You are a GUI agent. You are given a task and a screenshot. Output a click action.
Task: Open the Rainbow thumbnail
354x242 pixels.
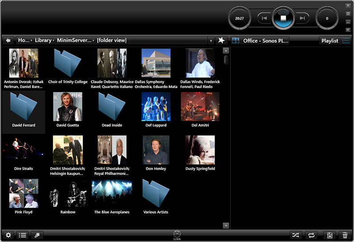(x=68, y=193)
